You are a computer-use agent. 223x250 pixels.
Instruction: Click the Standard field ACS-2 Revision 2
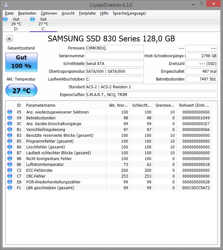[x=152, y=87]
